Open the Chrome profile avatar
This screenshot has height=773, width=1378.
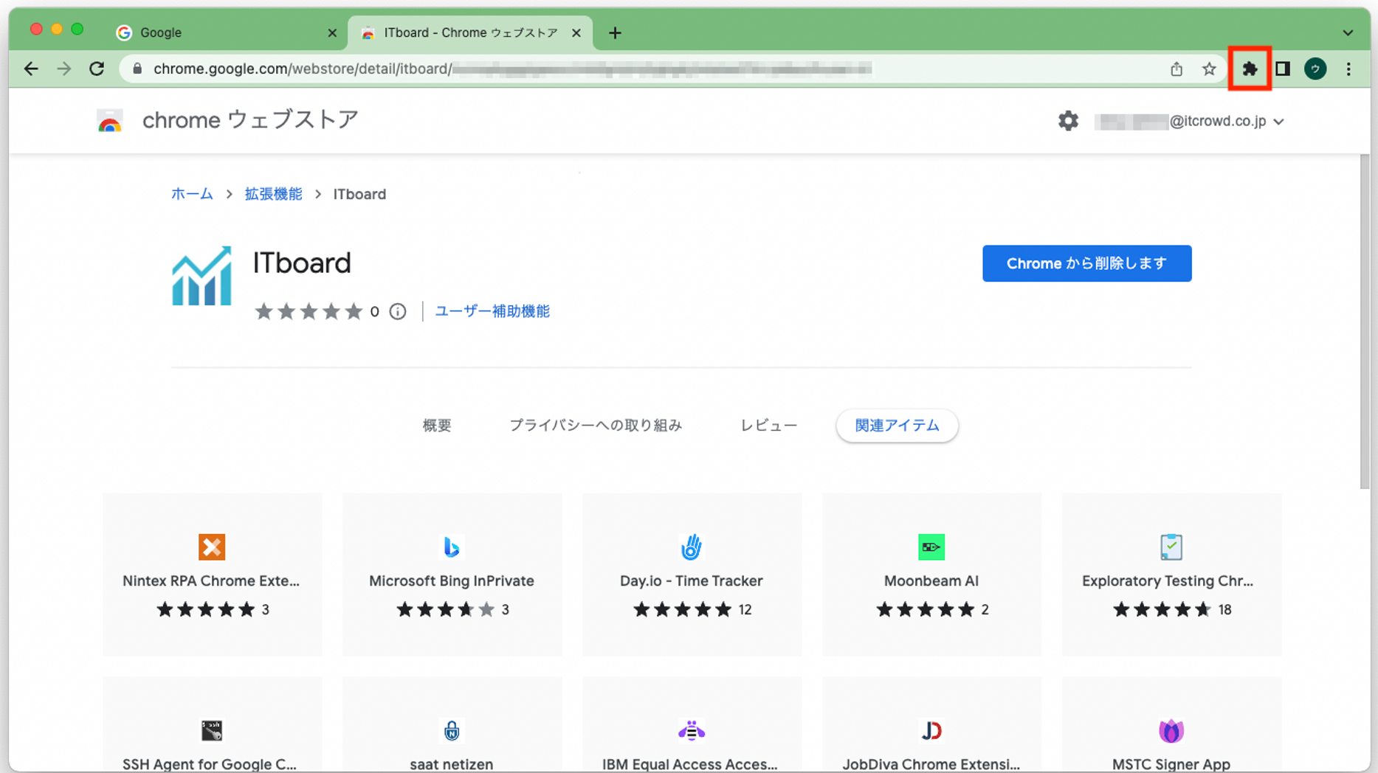point(1315,69)
